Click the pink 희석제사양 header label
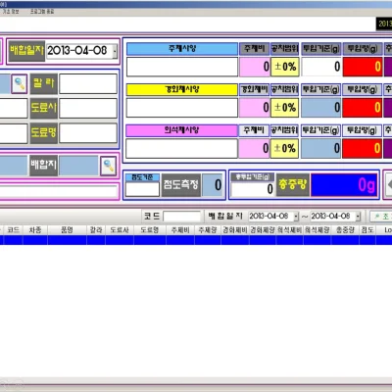This screenshot has width=392, height=392. (182, 130)
